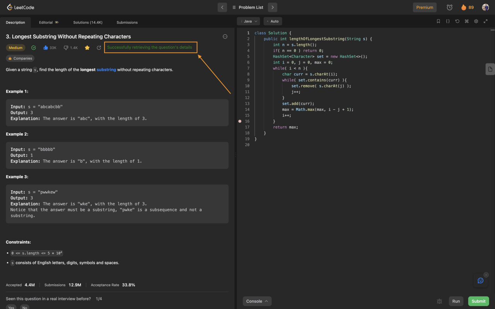The width and height of the screenshot is (495, 309).
Task: Click inside code line 'return max;'
Action: [285, 127]
